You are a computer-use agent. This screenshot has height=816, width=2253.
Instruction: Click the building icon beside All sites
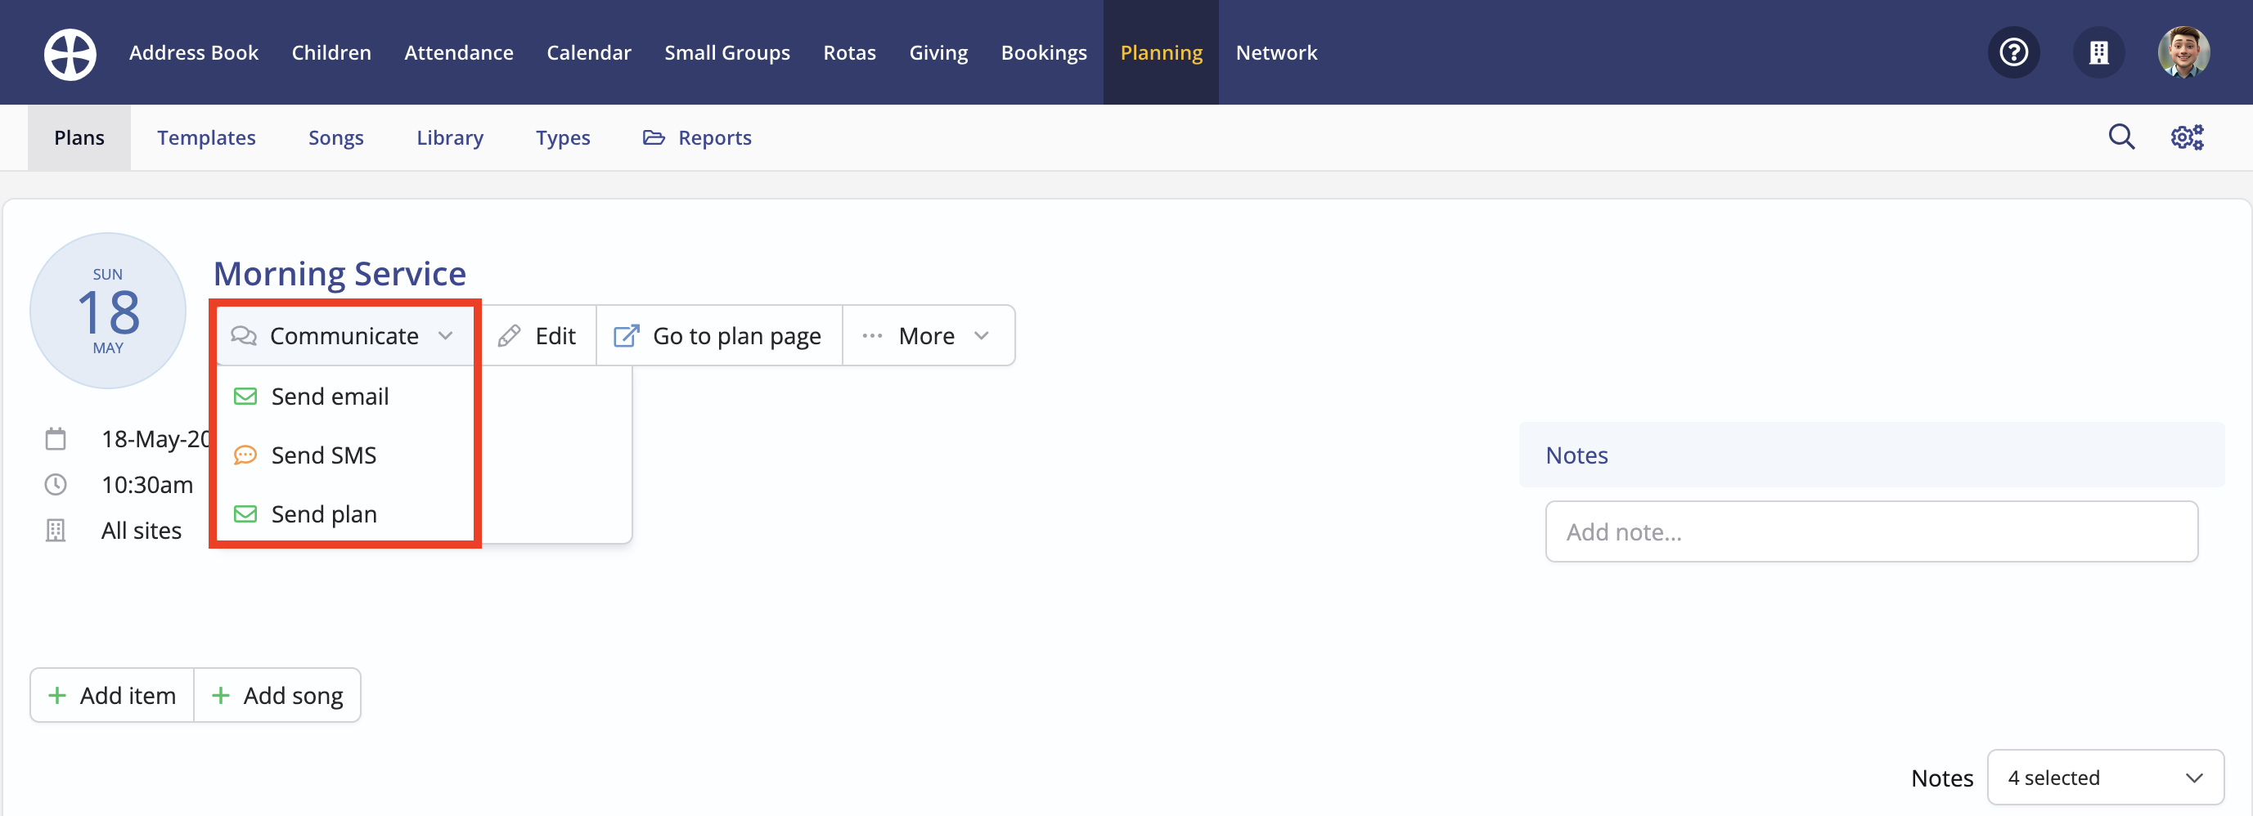pyautogui.click(x=55, y=531)
